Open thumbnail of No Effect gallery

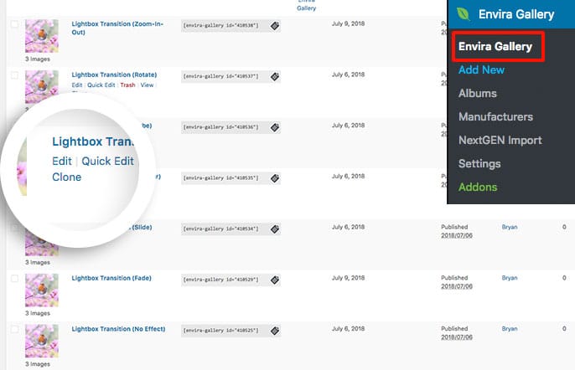coord(41,341)
